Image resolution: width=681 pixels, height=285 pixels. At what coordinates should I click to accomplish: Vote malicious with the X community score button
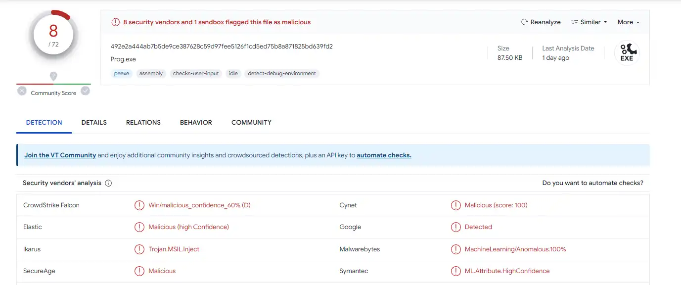(22, 91)
